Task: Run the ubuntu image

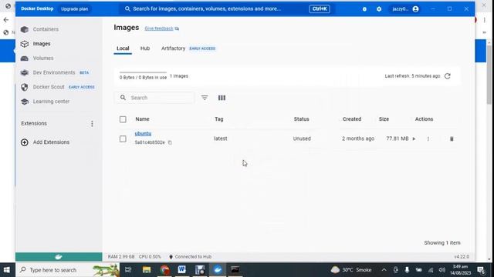Action: point(414,138)
